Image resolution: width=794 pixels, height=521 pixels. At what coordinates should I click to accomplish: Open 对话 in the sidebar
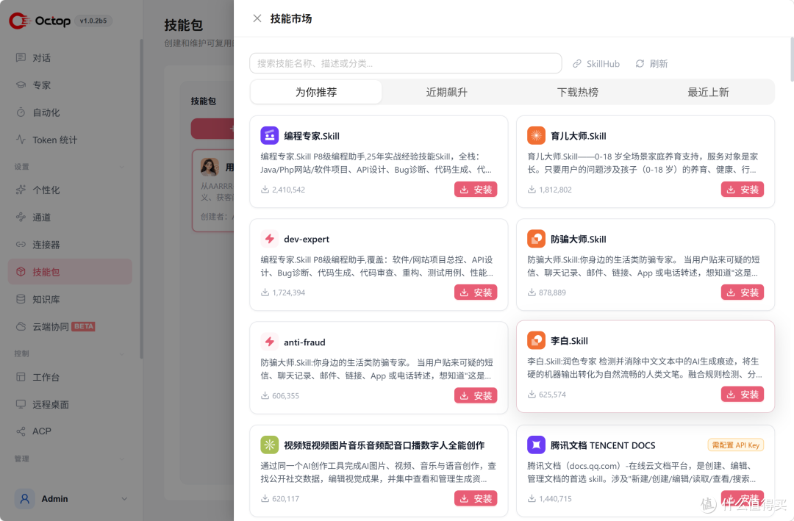point(70,58)
